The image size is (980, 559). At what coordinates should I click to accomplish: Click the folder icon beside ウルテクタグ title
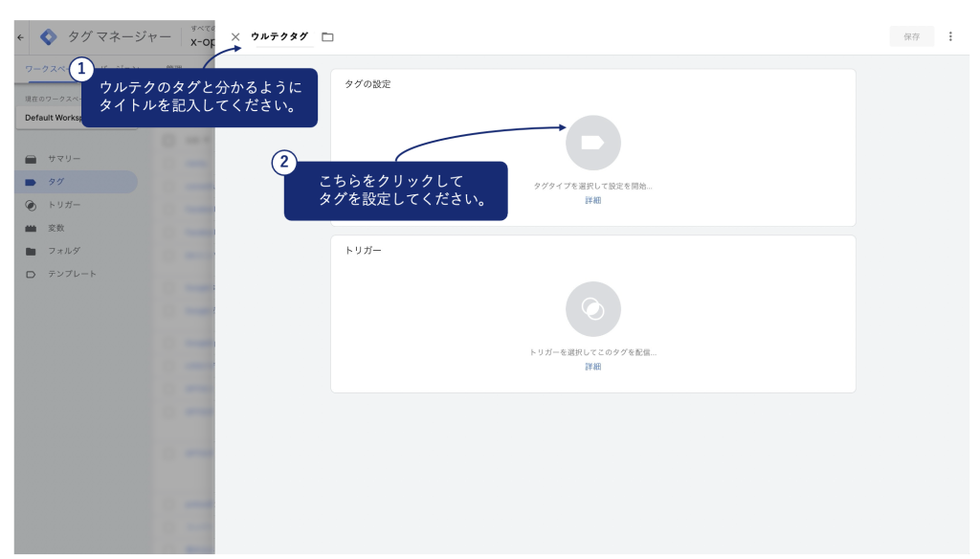point(327,36)
